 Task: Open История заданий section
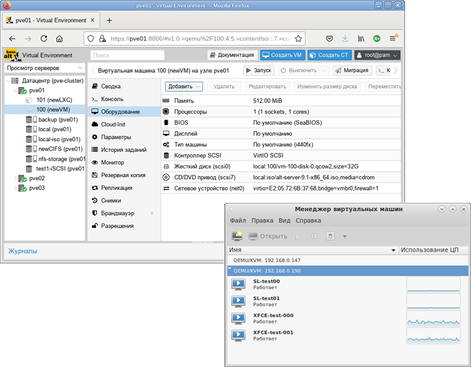124,150
